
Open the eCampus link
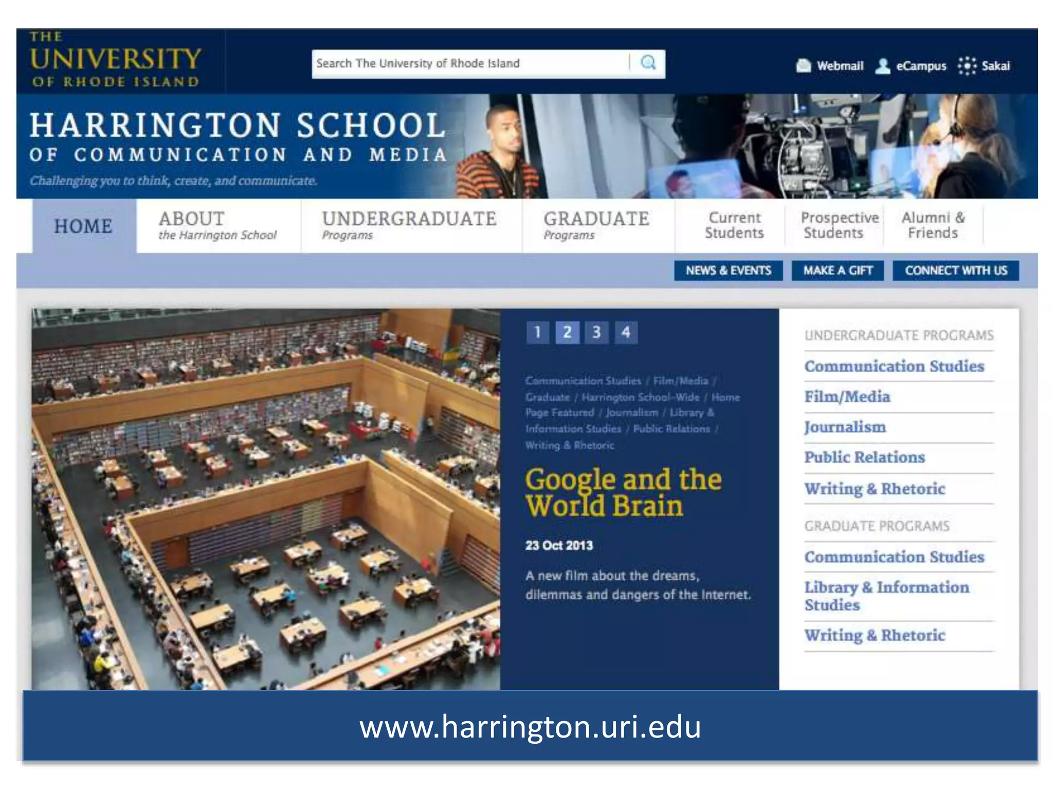(921, 66)
